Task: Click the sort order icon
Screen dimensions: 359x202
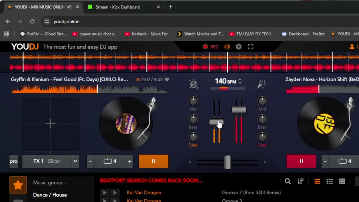Action: pos(301,182)
